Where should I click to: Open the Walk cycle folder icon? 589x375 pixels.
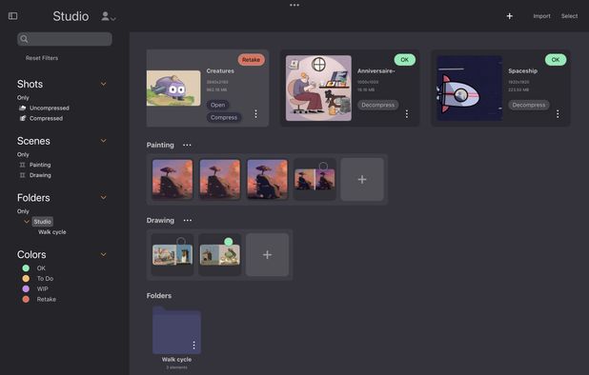(x=176, y=330)
